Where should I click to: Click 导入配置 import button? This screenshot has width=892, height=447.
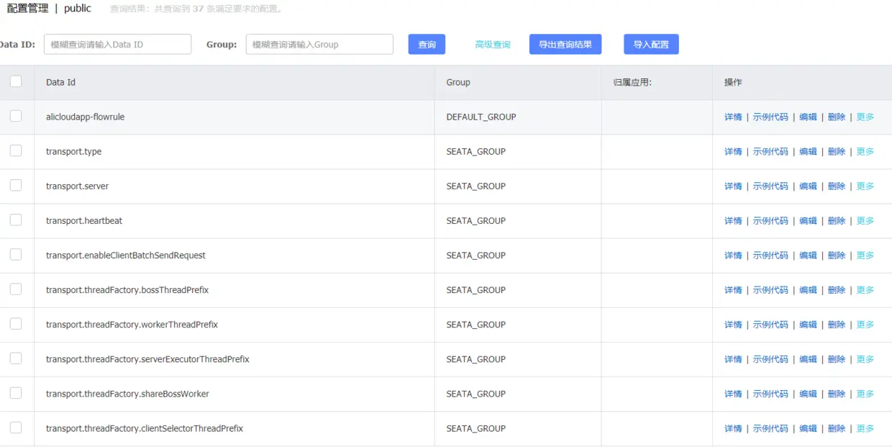[651, 44]
